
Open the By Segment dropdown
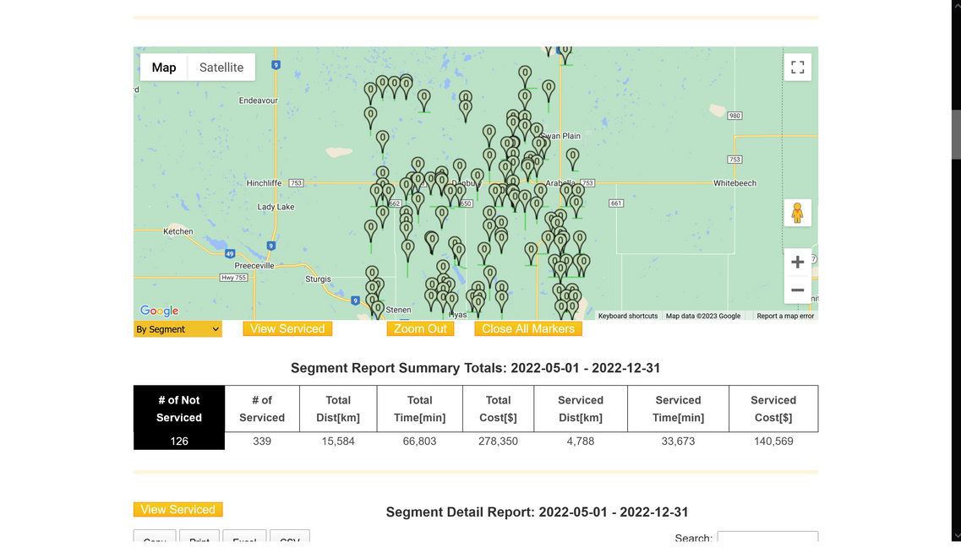(x=177, y=329)
